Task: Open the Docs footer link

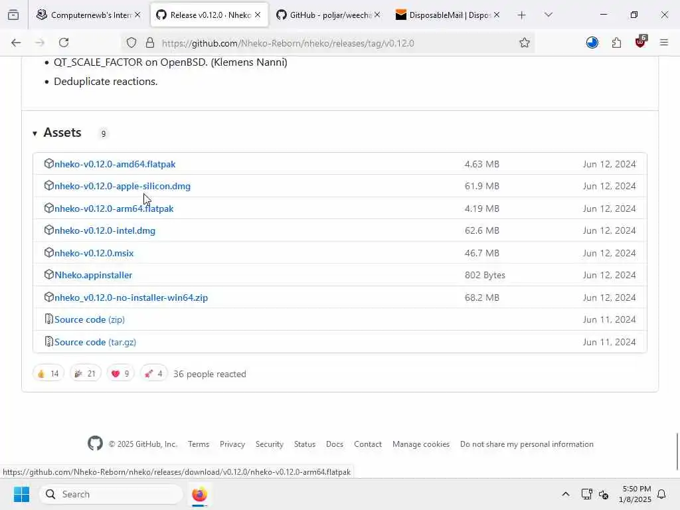Action: (x=335, y=444)
